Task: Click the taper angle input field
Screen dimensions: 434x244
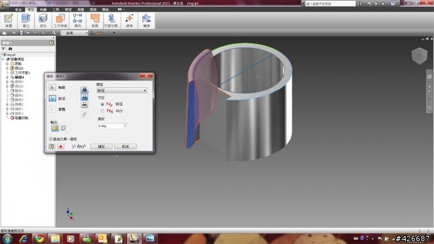Action: pos(111,126)
